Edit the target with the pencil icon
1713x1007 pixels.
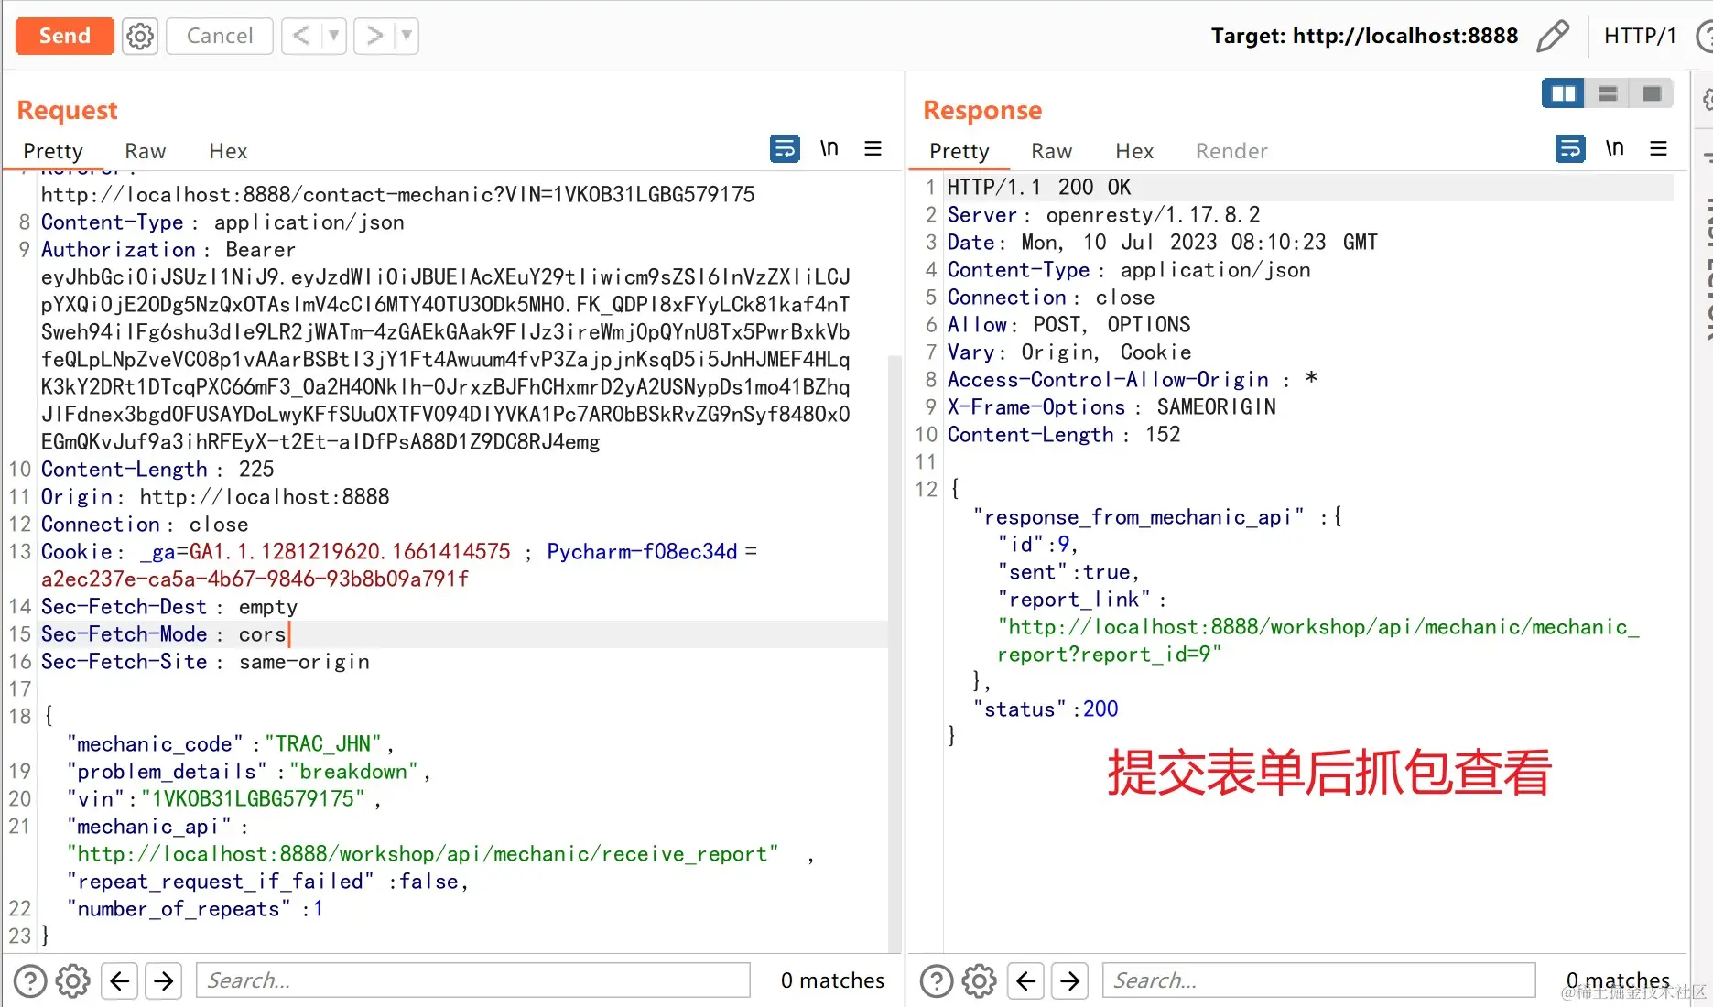pos(1553,36)
